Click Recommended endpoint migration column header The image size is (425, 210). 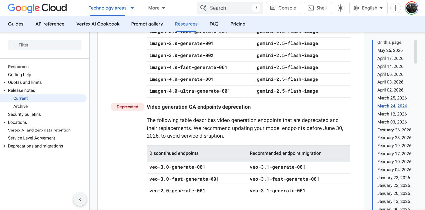(x=286, y=153)
